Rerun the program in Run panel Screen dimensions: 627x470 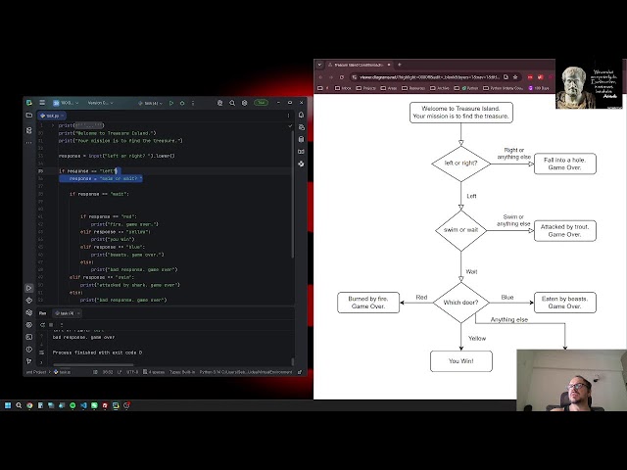[42, 325]
